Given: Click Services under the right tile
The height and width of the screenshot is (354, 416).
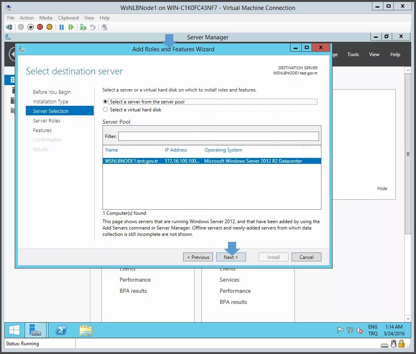Looking at the screenshot, I should (230, 280).
